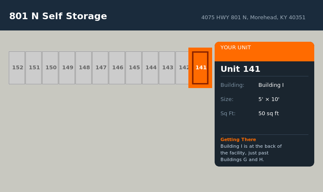Click the Building I value
The image size is (323, 192).
(x=271, y=85)
